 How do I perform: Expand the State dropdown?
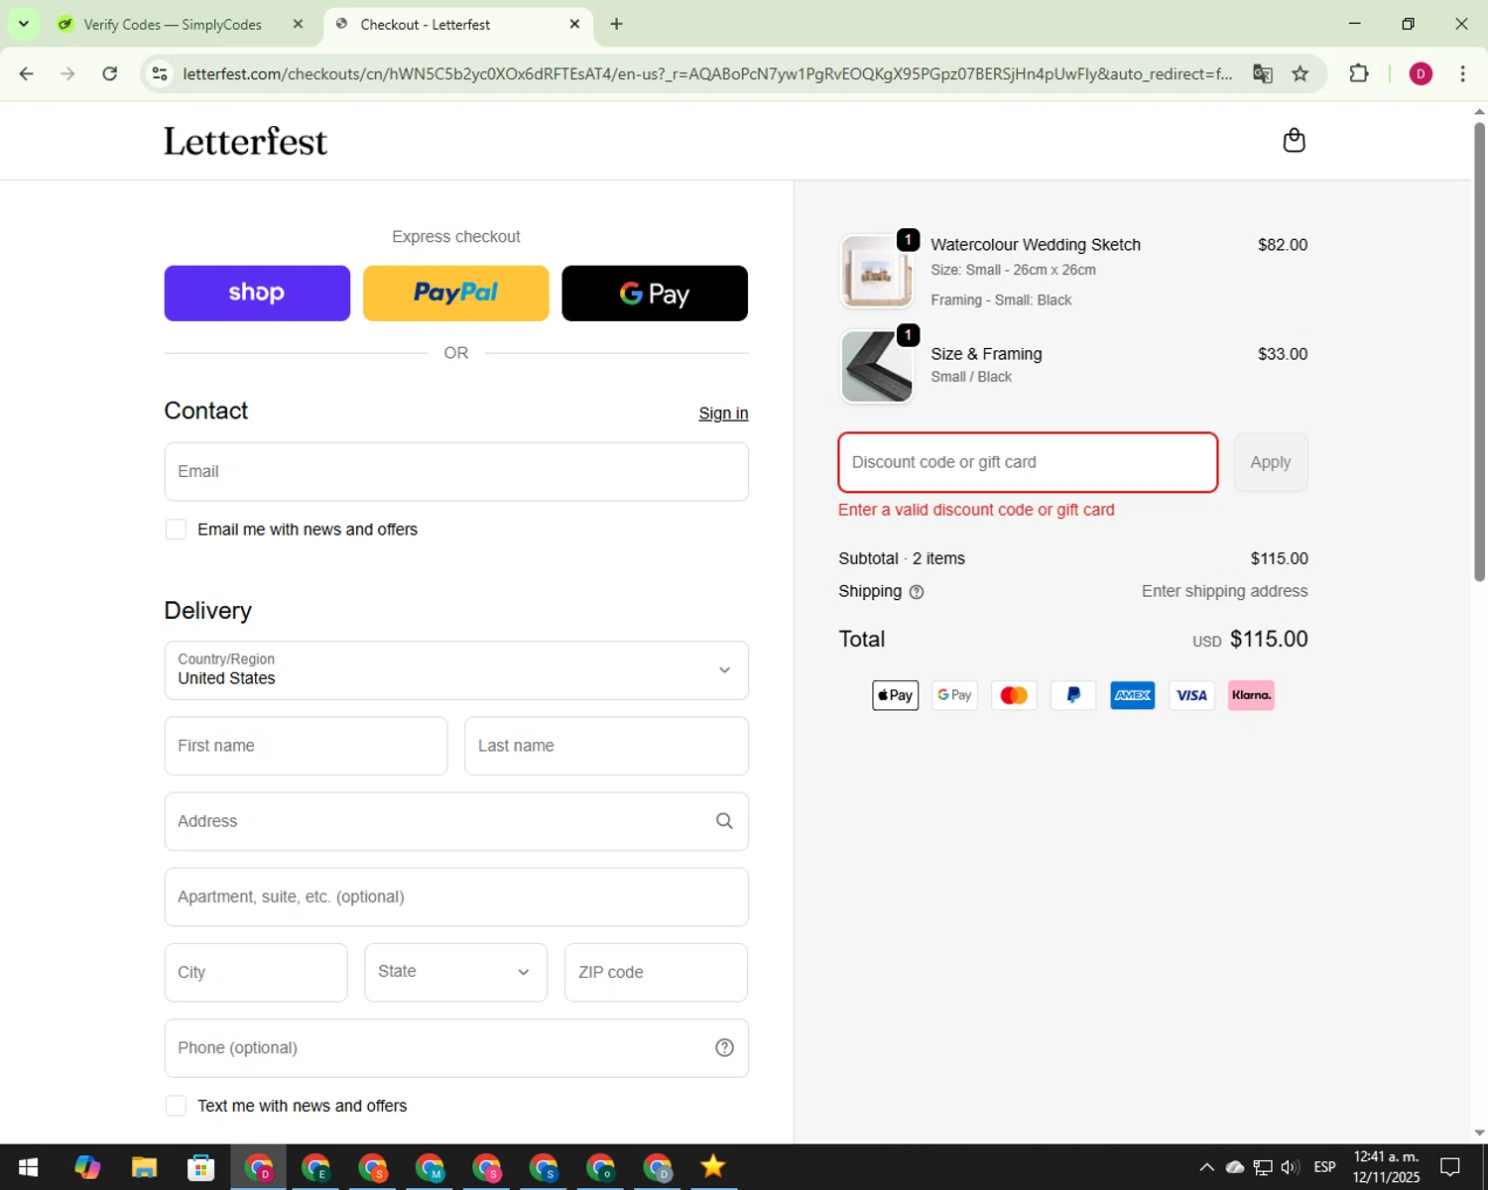[x=455, y=972]
